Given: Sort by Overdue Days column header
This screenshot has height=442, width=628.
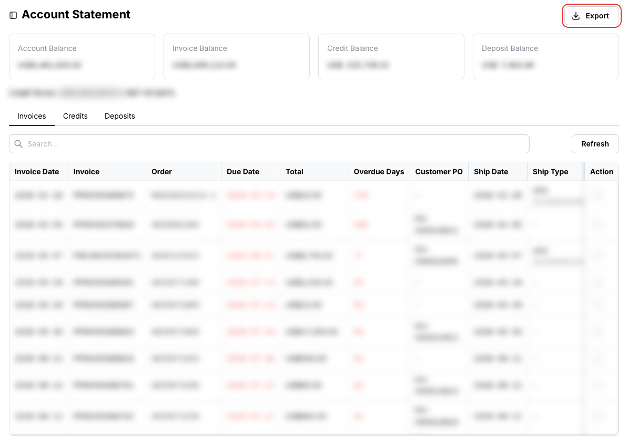Looking at the screenshot, I should tap(379, 172).
